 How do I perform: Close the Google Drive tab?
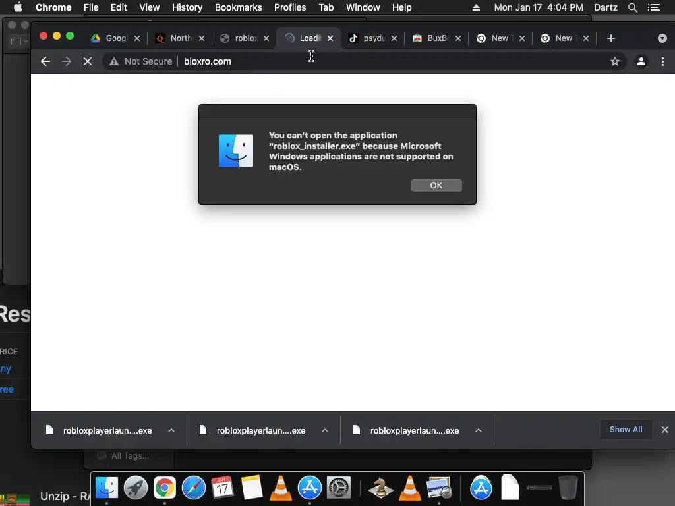137,38
